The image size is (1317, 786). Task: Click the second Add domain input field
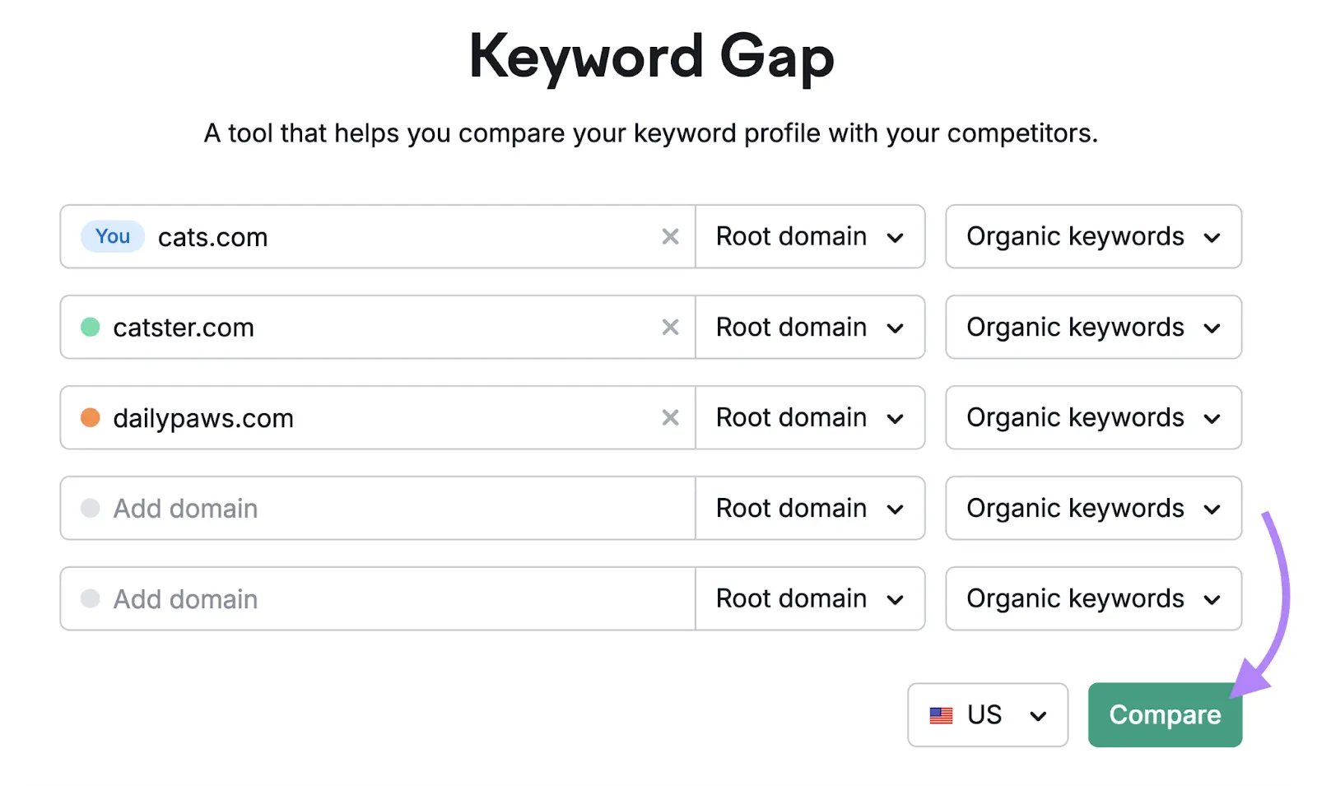(x=329, y=598)
